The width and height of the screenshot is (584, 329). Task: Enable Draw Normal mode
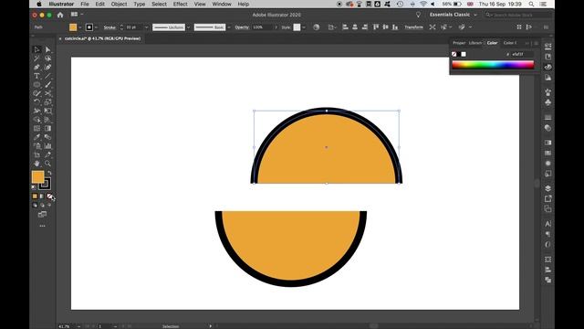point(35,205)
